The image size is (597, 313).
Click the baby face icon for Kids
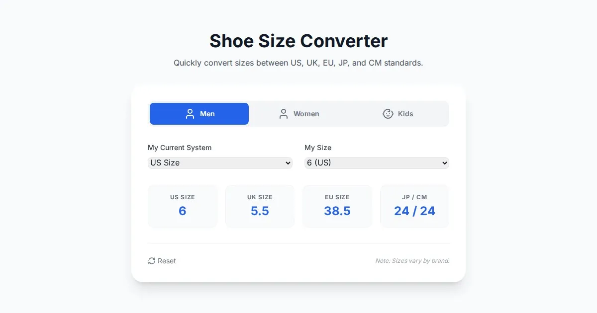[388, 114]
